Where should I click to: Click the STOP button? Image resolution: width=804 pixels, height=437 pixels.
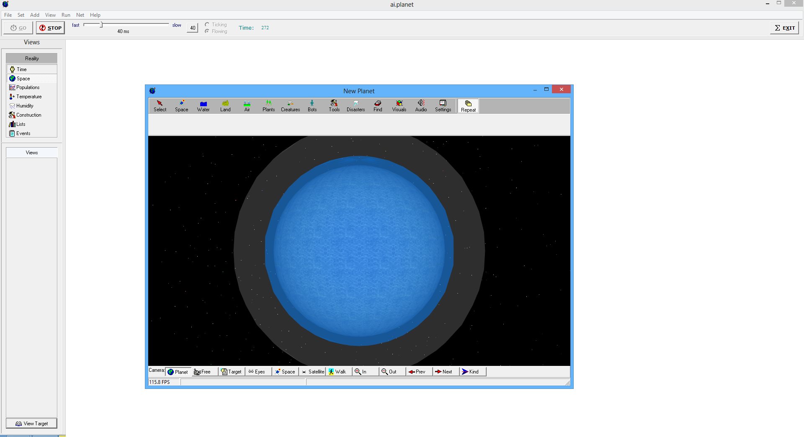(50, 28)
